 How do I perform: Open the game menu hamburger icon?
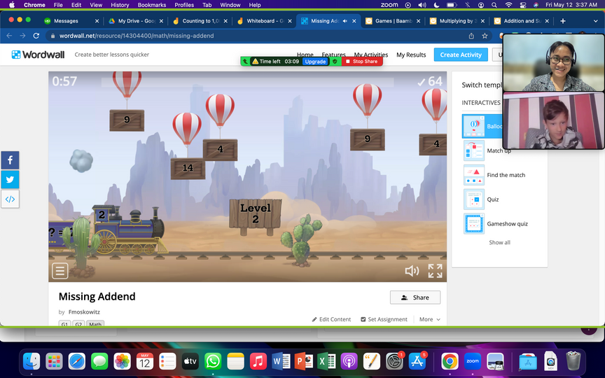(x=60, y=270)
